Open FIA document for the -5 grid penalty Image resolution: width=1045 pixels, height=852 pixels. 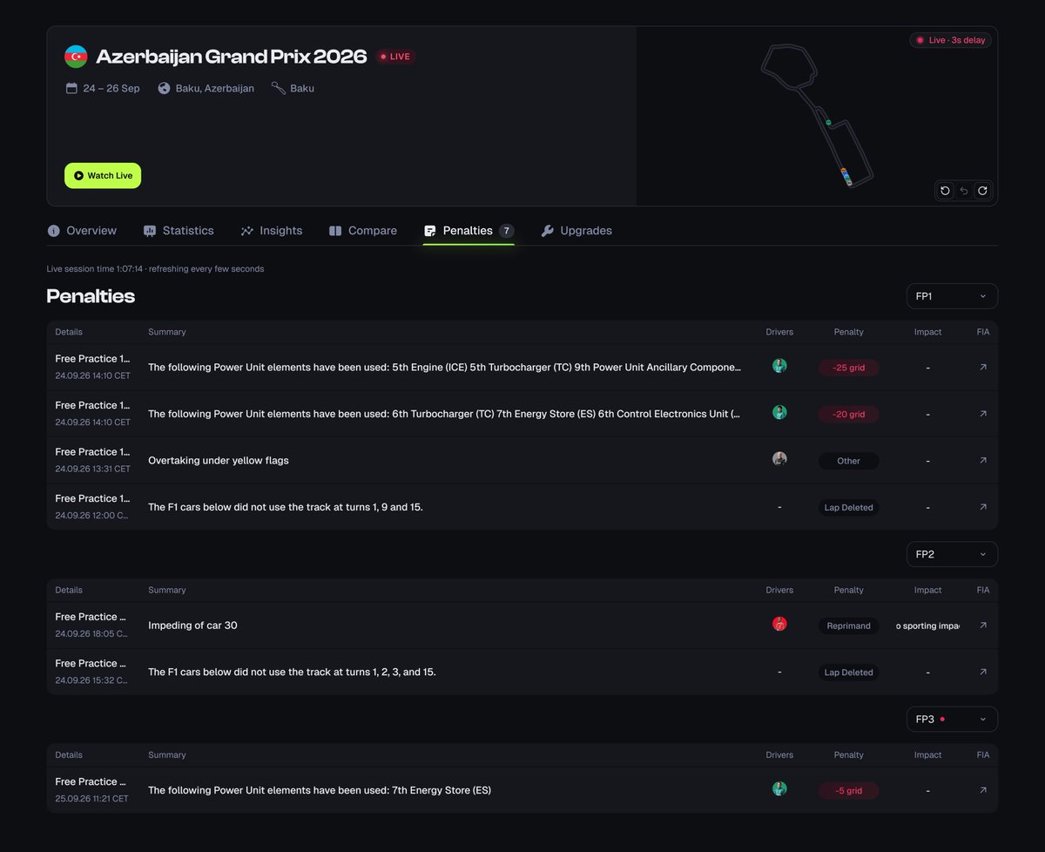click(983, 790)
